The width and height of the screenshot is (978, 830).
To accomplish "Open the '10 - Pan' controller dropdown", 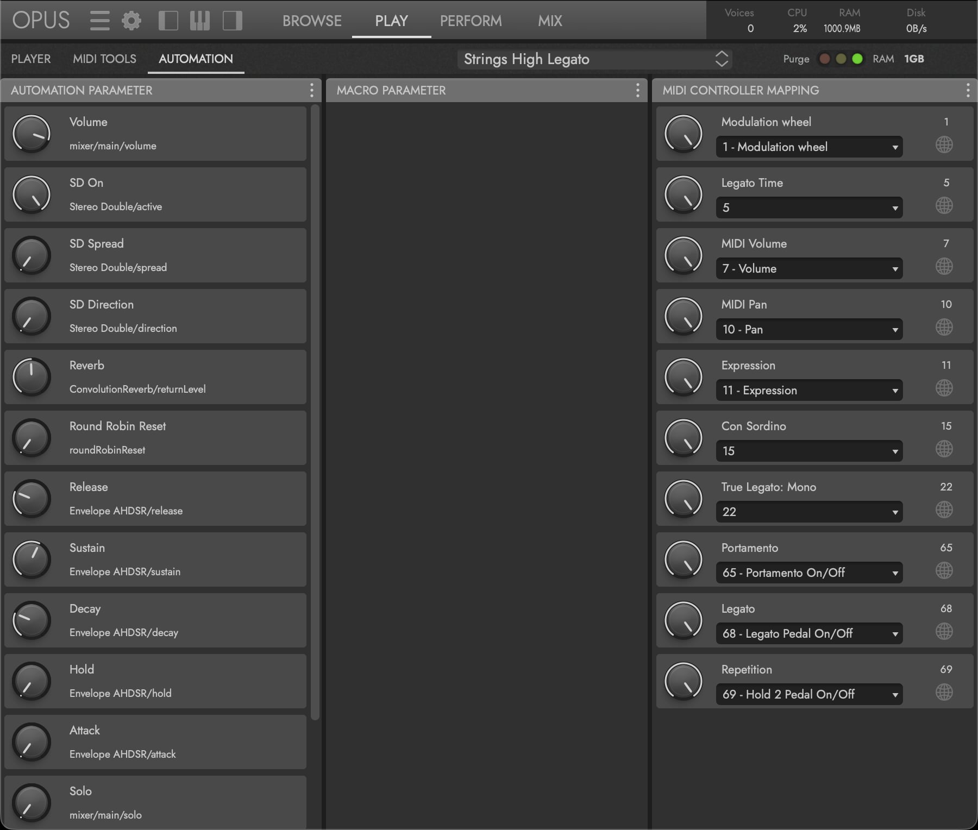I will point(810,329).
